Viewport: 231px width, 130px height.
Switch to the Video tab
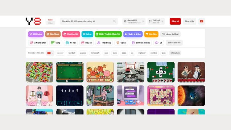point(50,23)
